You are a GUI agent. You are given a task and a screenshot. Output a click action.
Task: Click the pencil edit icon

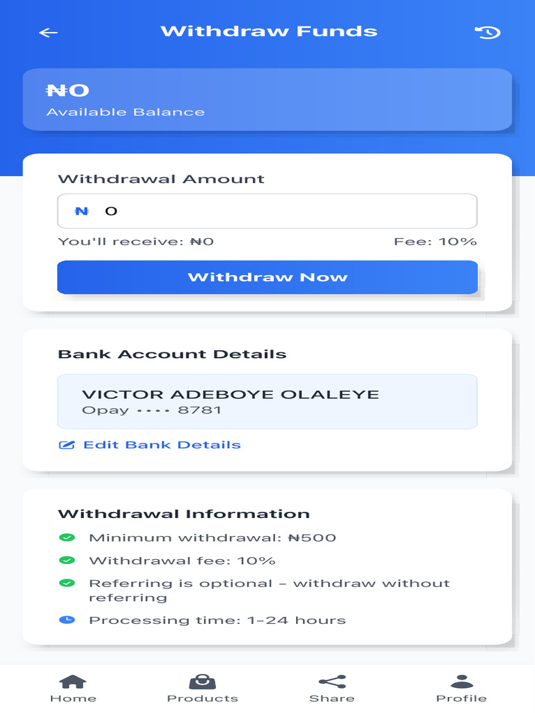coord(66,445)
